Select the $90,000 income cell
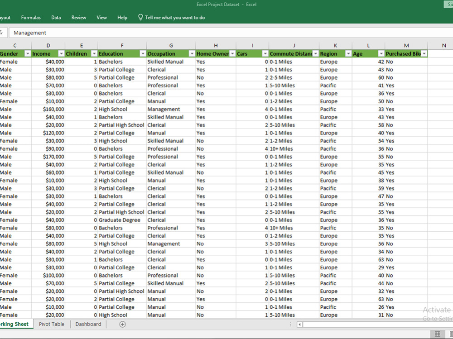The image size is (453, 339). 48,149
